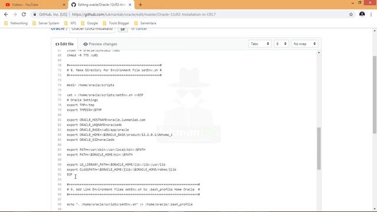Screen dimensions: 377x212
Task: Edit the file name field
Action: [92, 29]
